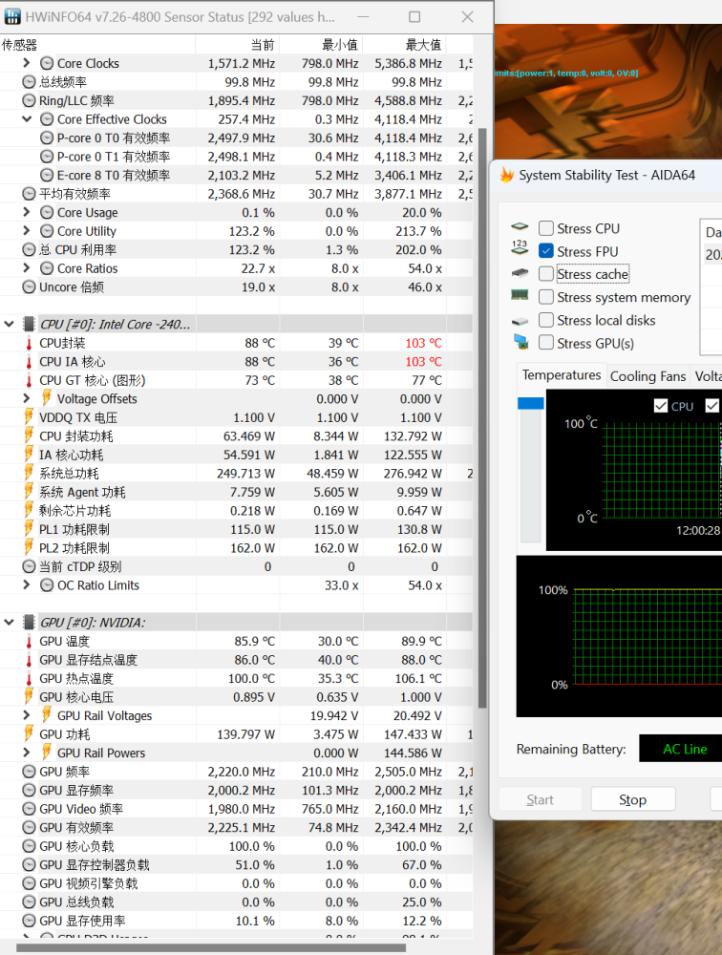Click the horizontal scrollbar at HWiNFO bottom
The width and height of the screenshot is (722, 955).
tap(210, 948)
